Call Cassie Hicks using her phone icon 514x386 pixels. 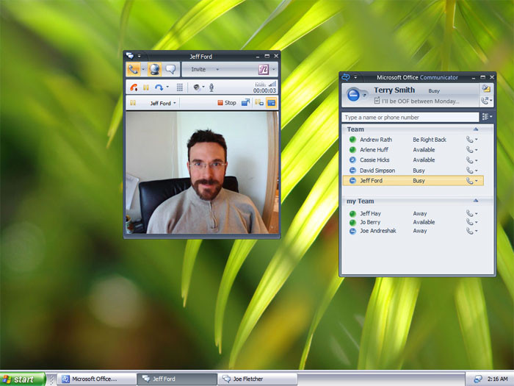(469, 160)
